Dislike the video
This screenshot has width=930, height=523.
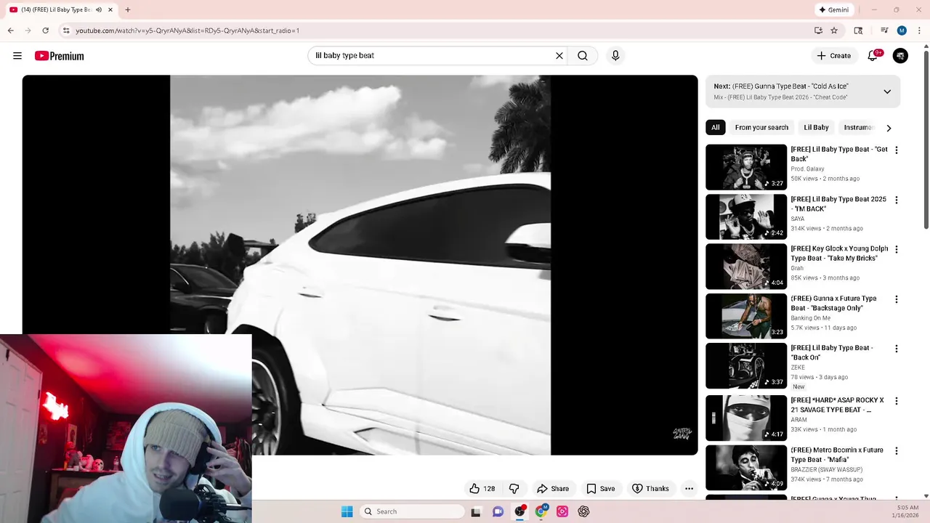coord(514,489)
